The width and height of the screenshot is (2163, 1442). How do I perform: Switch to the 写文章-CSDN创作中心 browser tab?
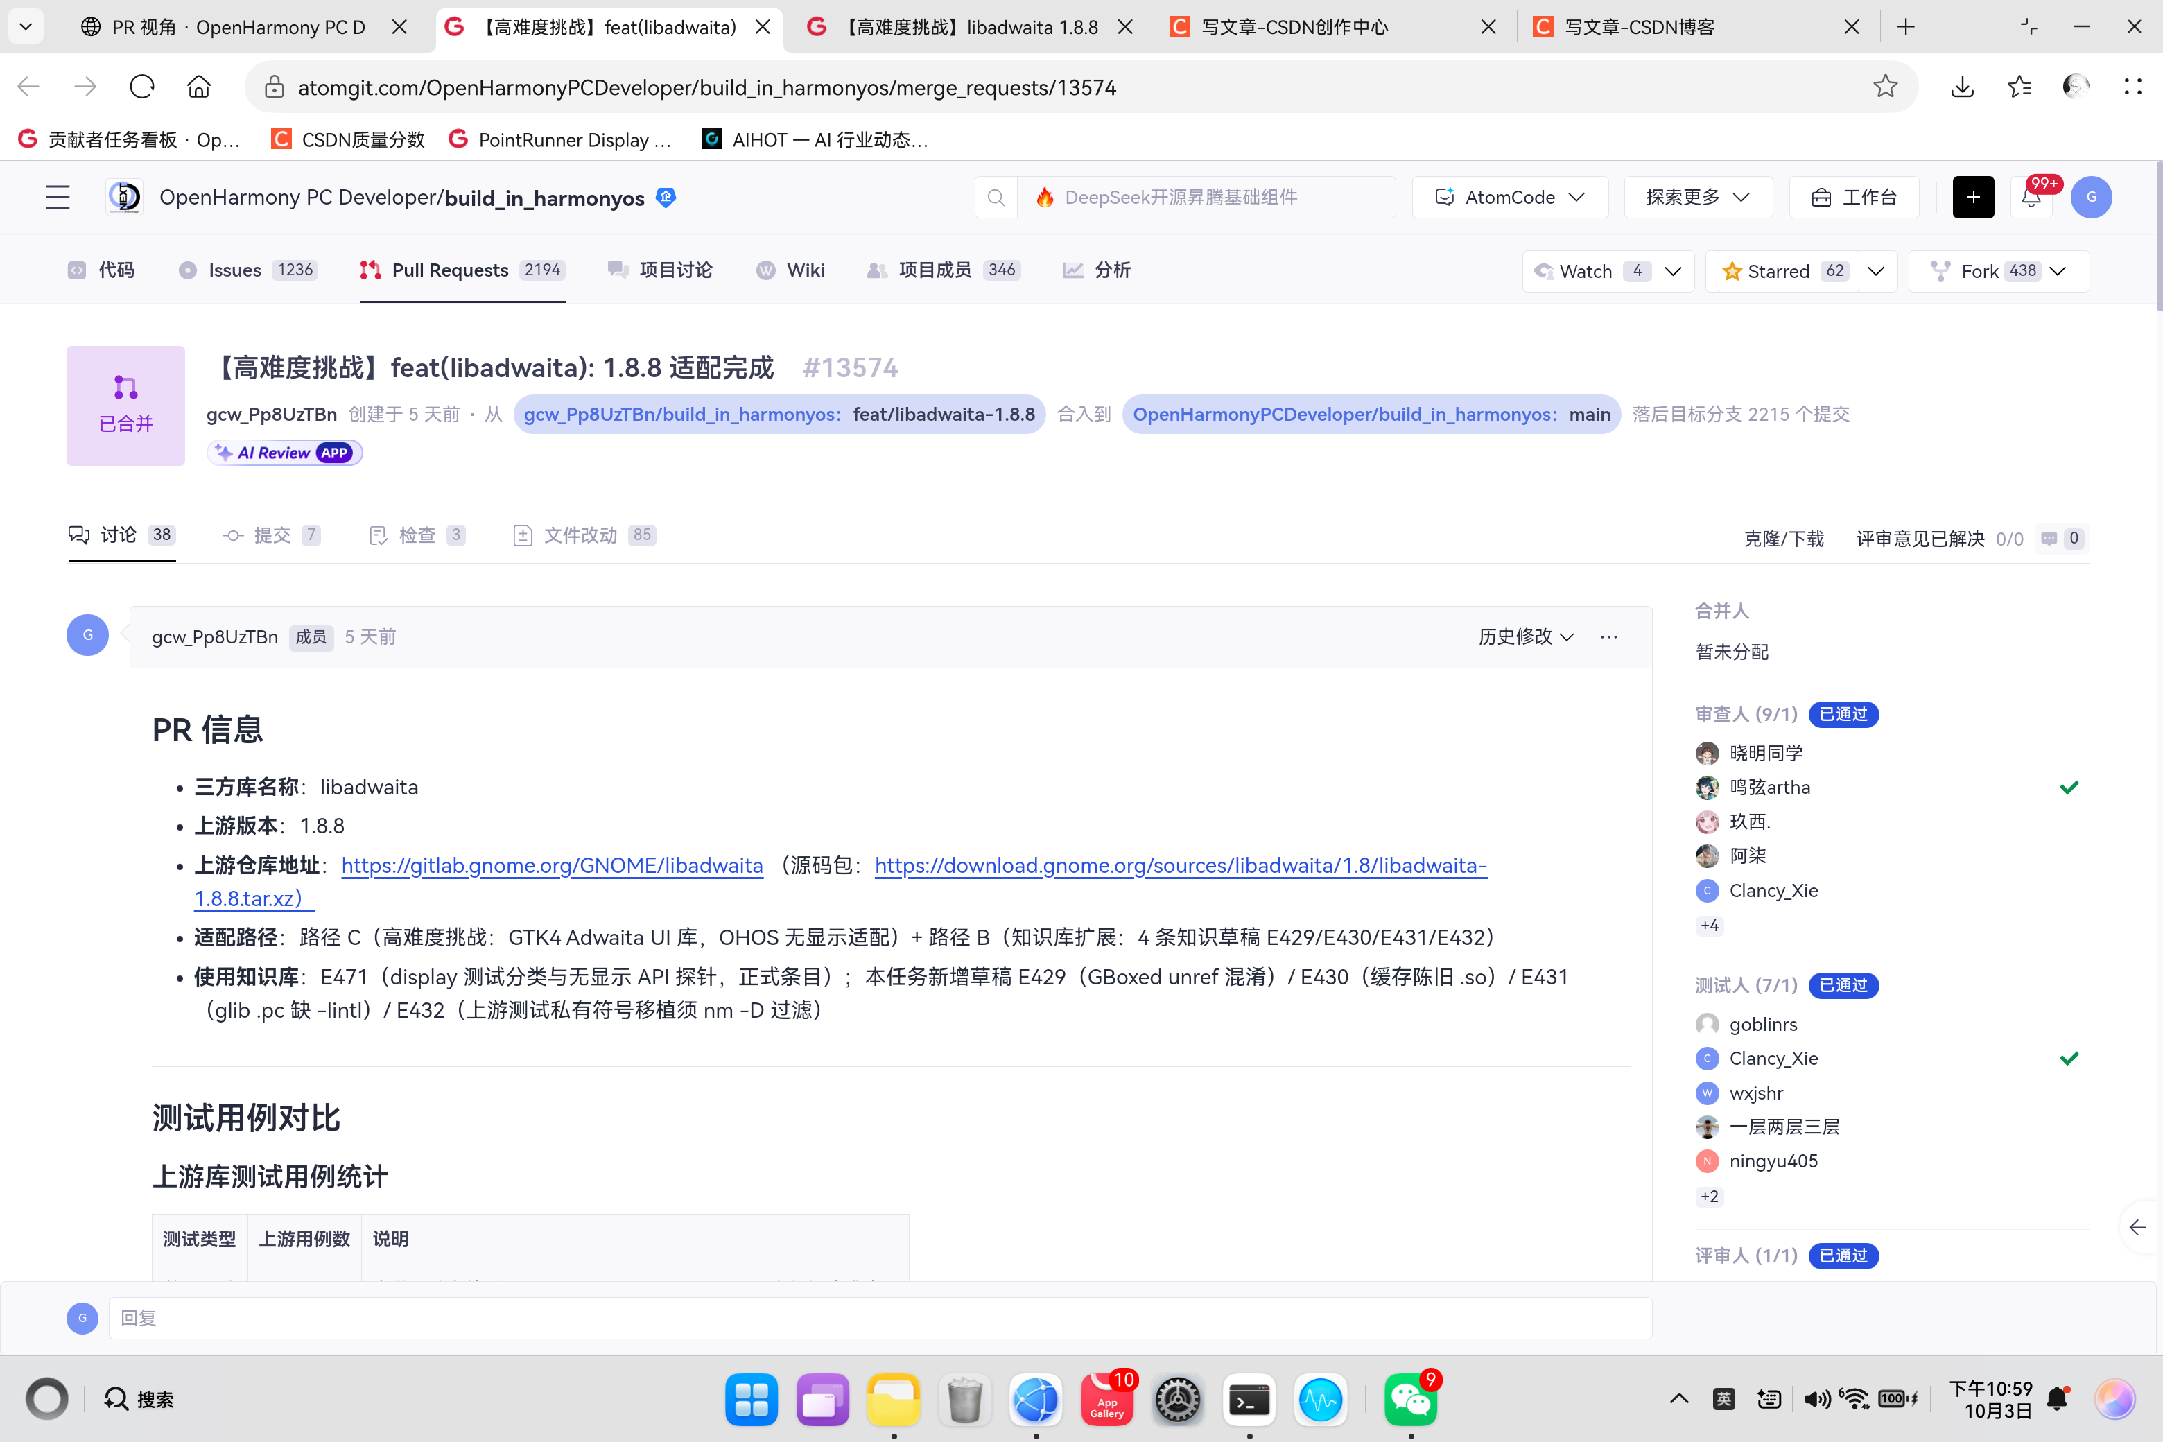pos(1332,26)
